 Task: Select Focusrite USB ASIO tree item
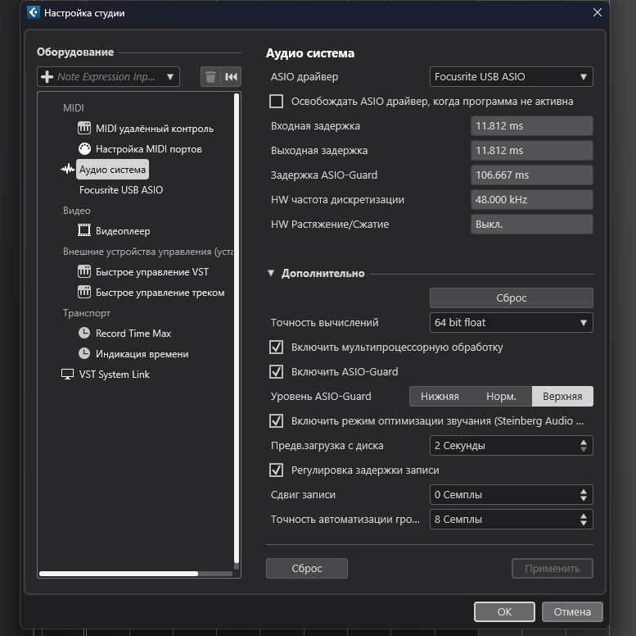[x=121, y=190]
